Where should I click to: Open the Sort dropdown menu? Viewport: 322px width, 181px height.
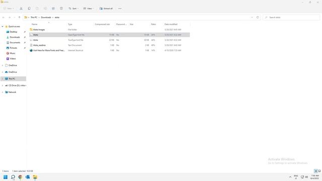(x=73, y=9)
